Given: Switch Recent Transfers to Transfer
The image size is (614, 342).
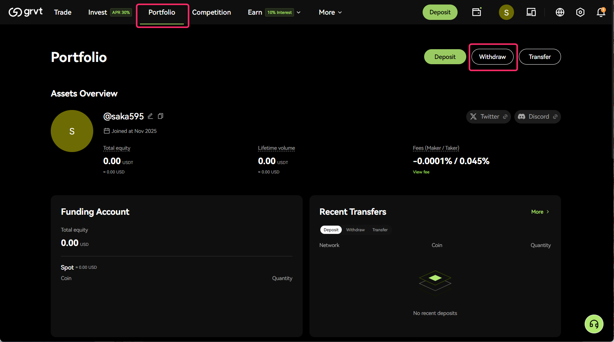Looking at the screenshot, I should pyautogui.click(x=380, y=230).
